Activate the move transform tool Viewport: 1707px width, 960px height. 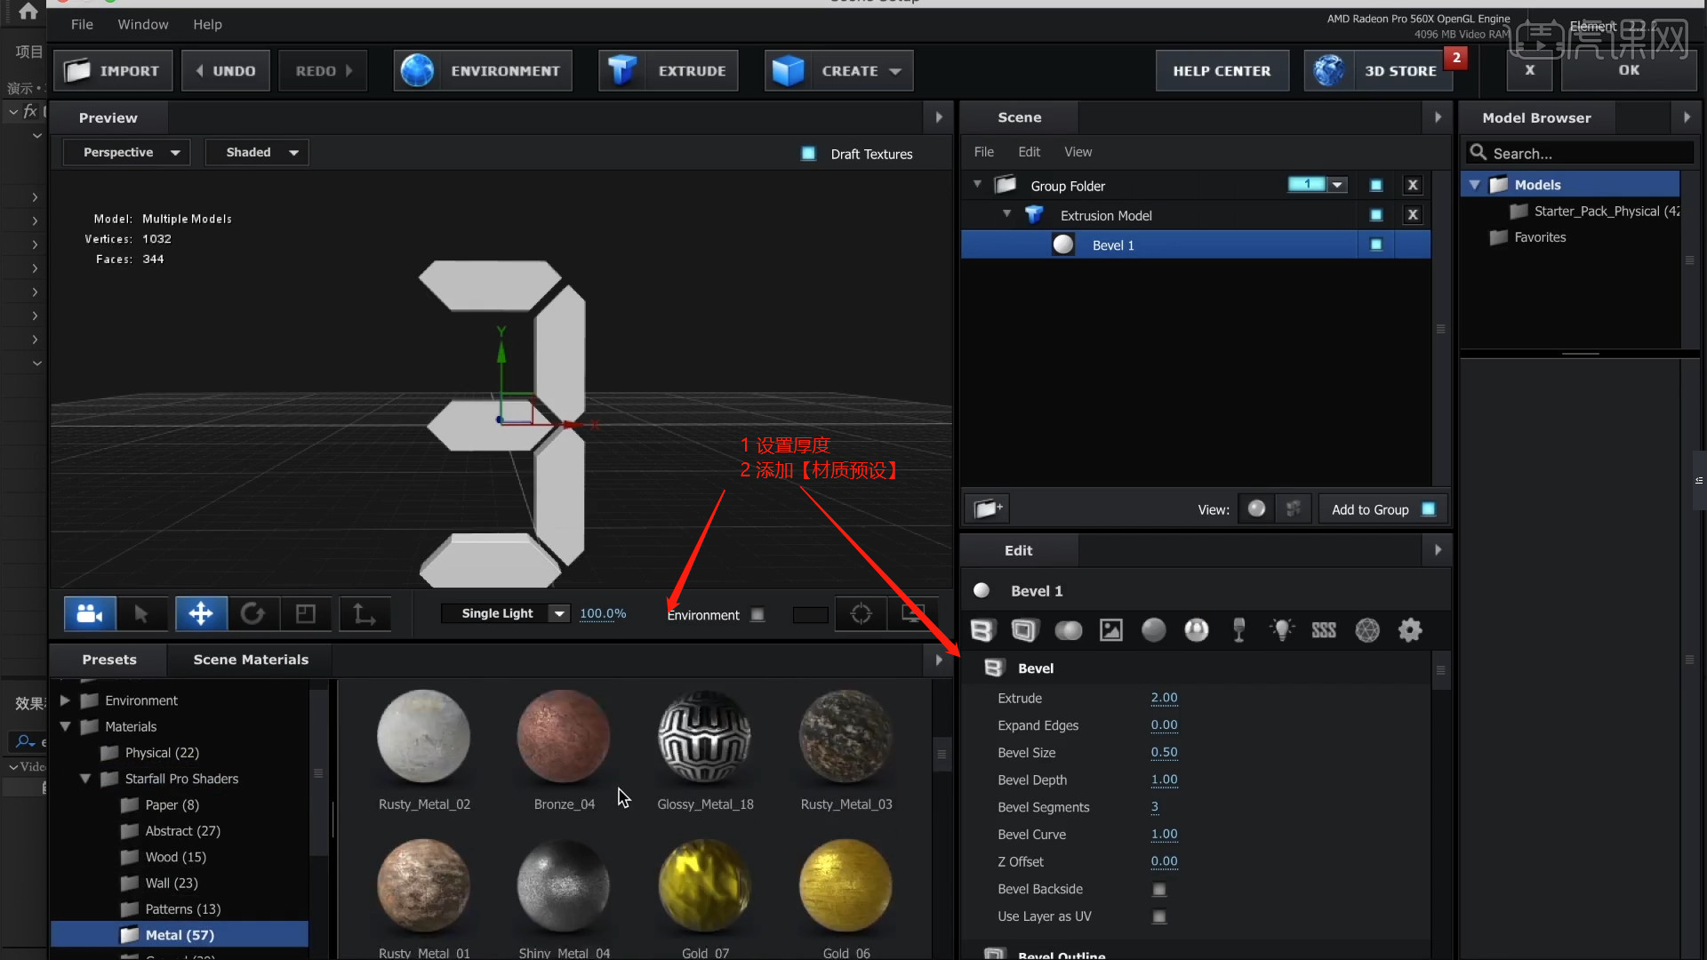pos(201,613)
